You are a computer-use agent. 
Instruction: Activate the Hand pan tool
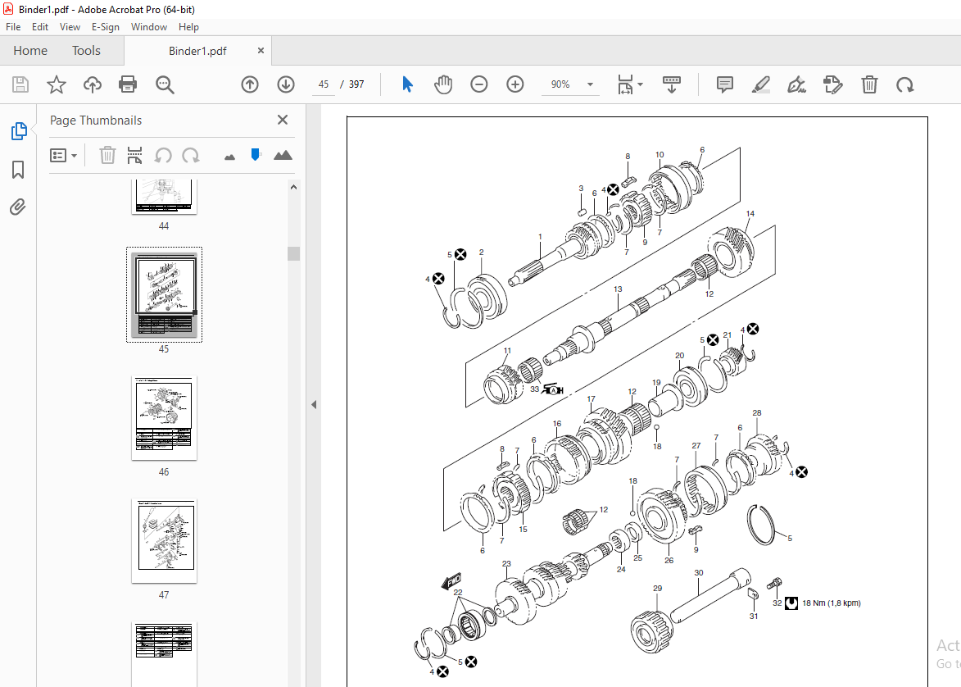pyautogui.click(x=443, y=84)
